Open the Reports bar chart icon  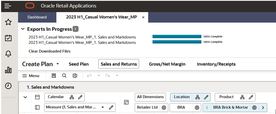coord(8,70)
